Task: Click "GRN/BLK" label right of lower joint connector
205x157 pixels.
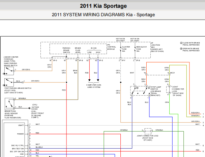Action: point(159,130)
